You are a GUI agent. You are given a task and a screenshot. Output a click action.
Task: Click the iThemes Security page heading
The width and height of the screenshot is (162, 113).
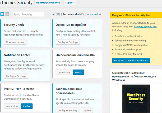pyautogui.click(x=16, y=3)
